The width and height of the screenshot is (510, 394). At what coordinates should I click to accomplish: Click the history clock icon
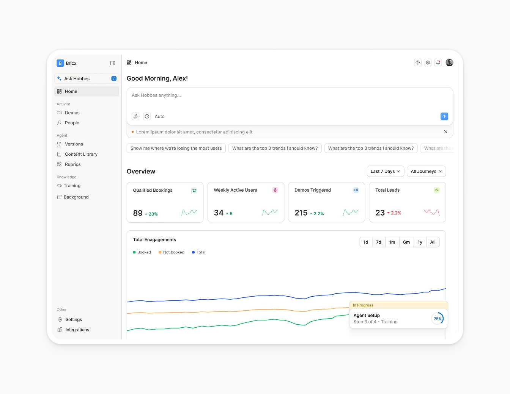147,117
